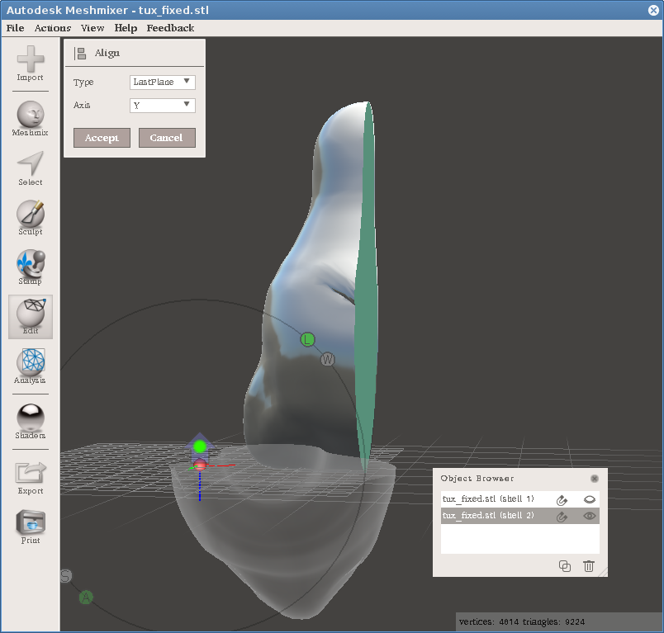Open the Actions menu

[53, 28]
